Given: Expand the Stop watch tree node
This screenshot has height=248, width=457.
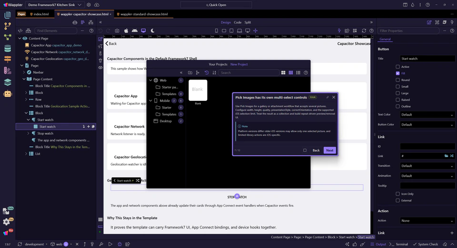Looking at the screenshot, I should [28, 133].
